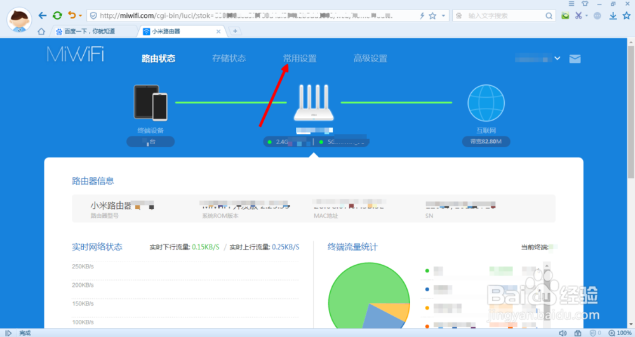Bookmark page with address bar star
The height and width of the screenshot is (337, 635).
point(432,15)
